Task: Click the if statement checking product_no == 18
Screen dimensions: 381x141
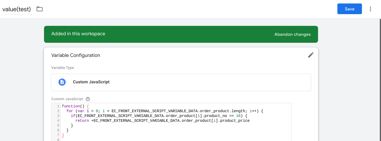Action: [x=159, y=116]
